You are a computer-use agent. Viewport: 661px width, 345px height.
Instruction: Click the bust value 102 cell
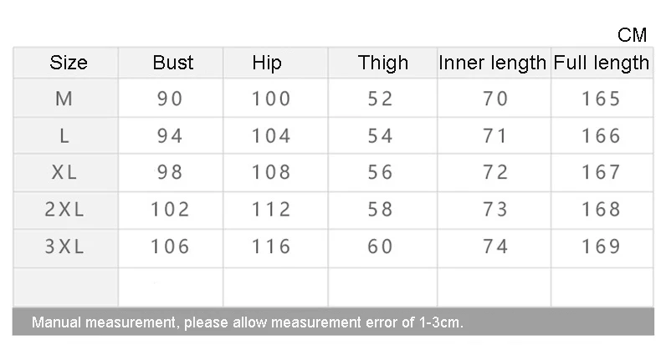pos(171,210)
